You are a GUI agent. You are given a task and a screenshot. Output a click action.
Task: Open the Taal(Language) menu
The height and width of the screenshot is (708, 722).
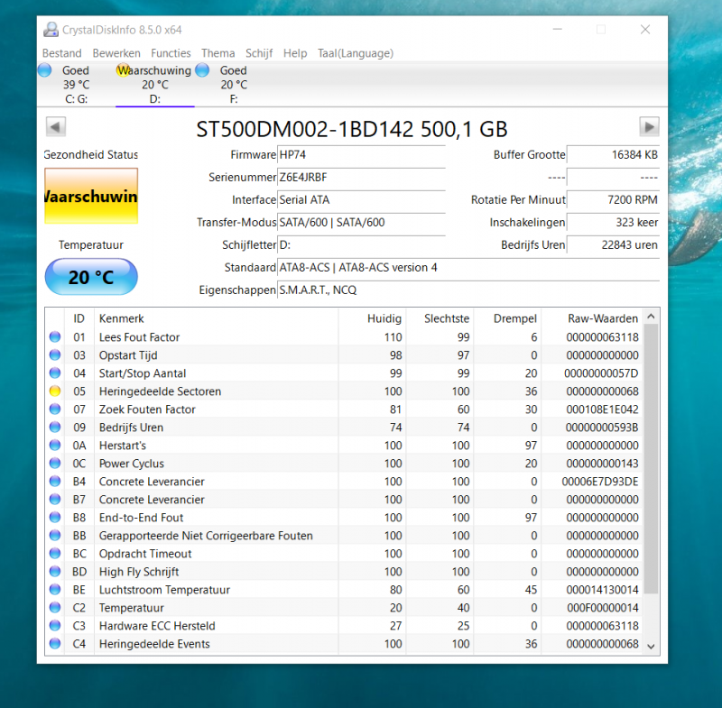click(x=355, y=53)
